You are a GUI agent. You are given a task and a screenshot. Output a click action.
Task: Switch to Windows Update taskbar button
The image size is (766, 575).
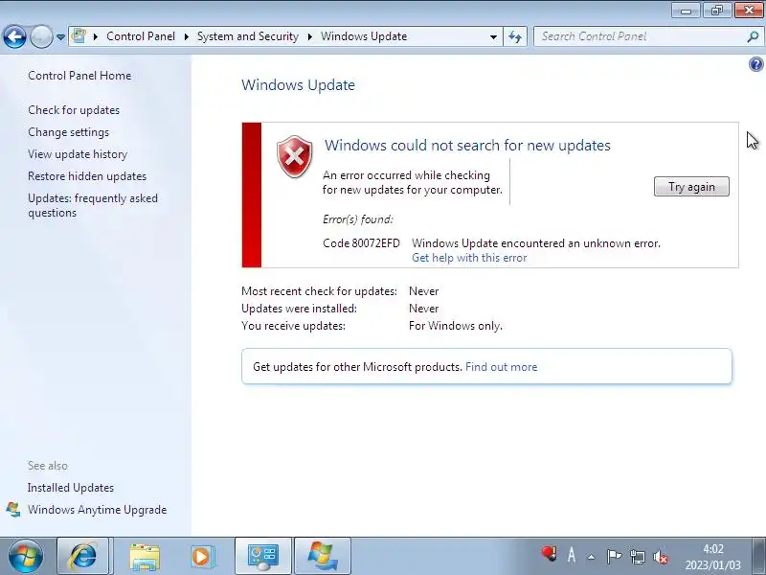tap(323, 557)
